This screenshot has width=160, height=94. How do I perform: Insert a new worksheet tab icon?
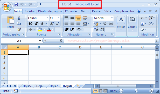click(x=79, y=86)
